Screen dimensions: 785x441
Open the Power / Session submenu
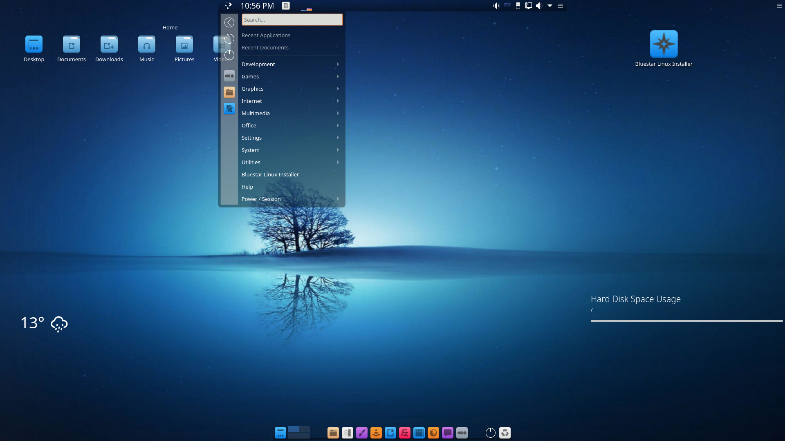pyautogui.click(x=291, y=199)
